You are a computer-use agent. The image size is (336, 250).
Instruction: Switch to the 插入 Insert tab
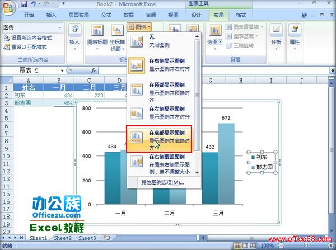click(x=51, y=15)
